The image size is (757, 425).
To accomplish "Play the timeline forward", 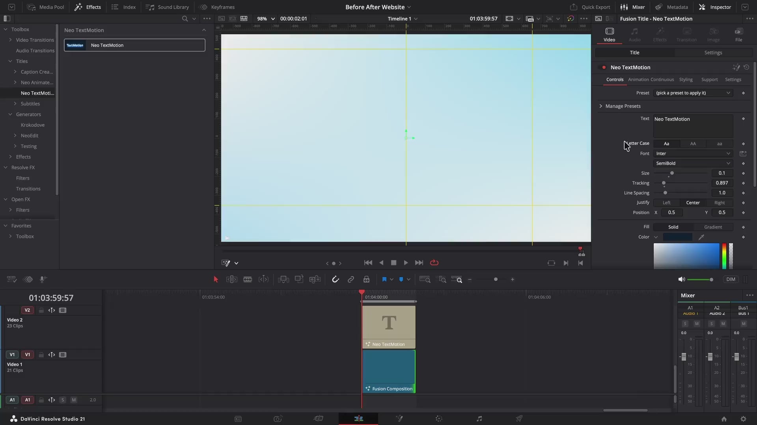I will (406, 263).
